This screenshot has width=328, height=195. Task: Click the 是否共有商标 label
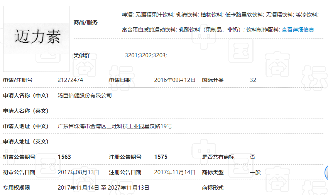[x=218, y=157]
